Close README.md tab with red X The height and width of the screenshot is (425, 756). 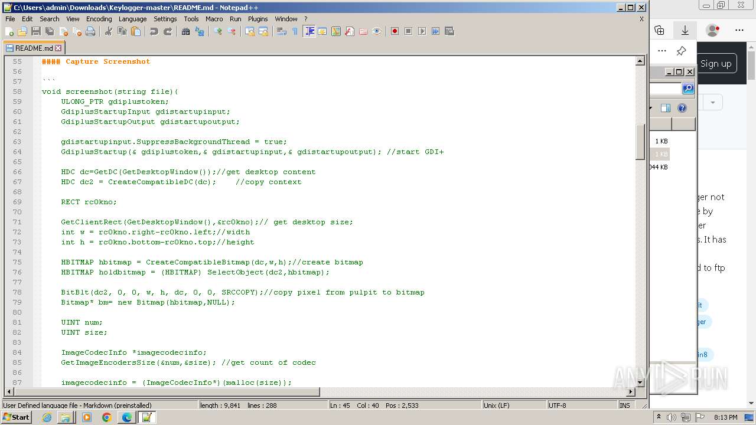tap(58, 48)
